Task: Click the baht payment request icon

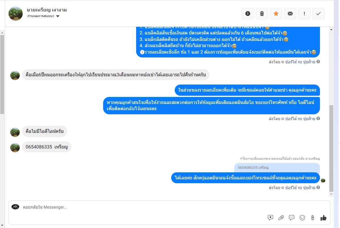Action: [x=313, y=218]
